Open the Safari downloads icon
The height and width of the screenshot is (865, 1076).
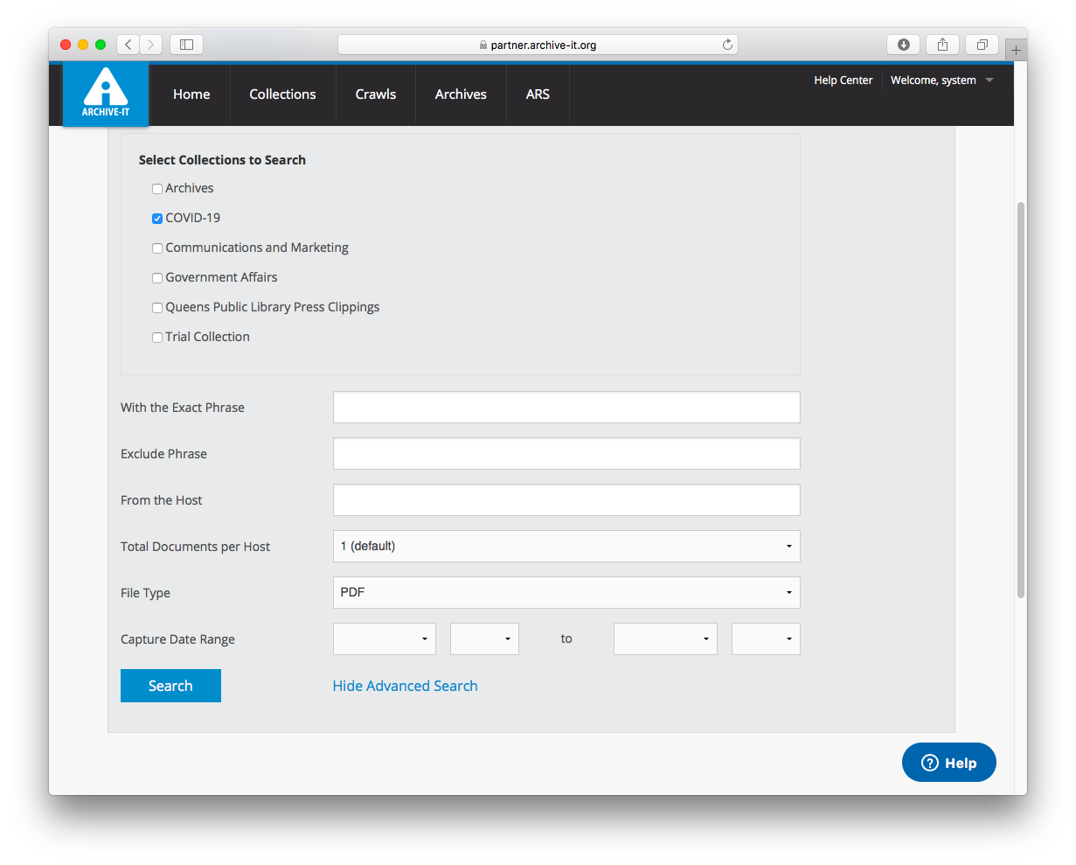pos(904,45)
